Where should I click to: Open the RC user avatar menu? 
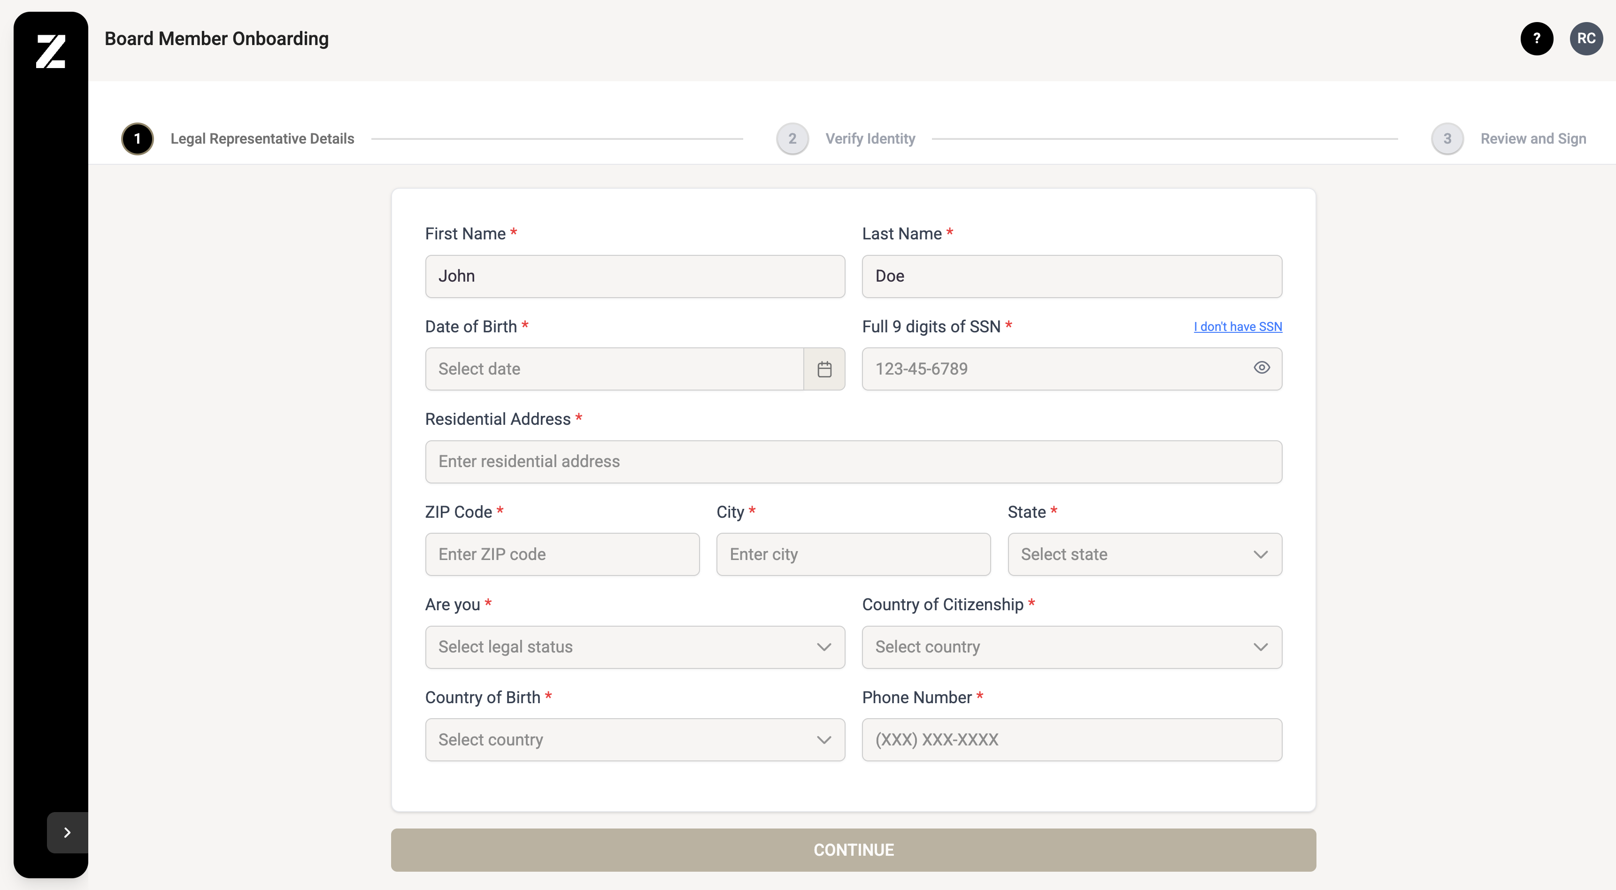click(1585, 39)
